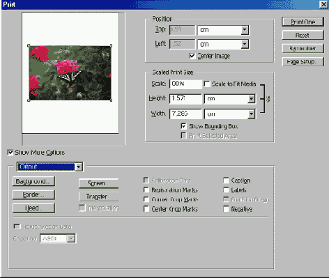The image size is (329, 278).
Task: Enable Scale to Fit Media
Action: tap(207, 84)
